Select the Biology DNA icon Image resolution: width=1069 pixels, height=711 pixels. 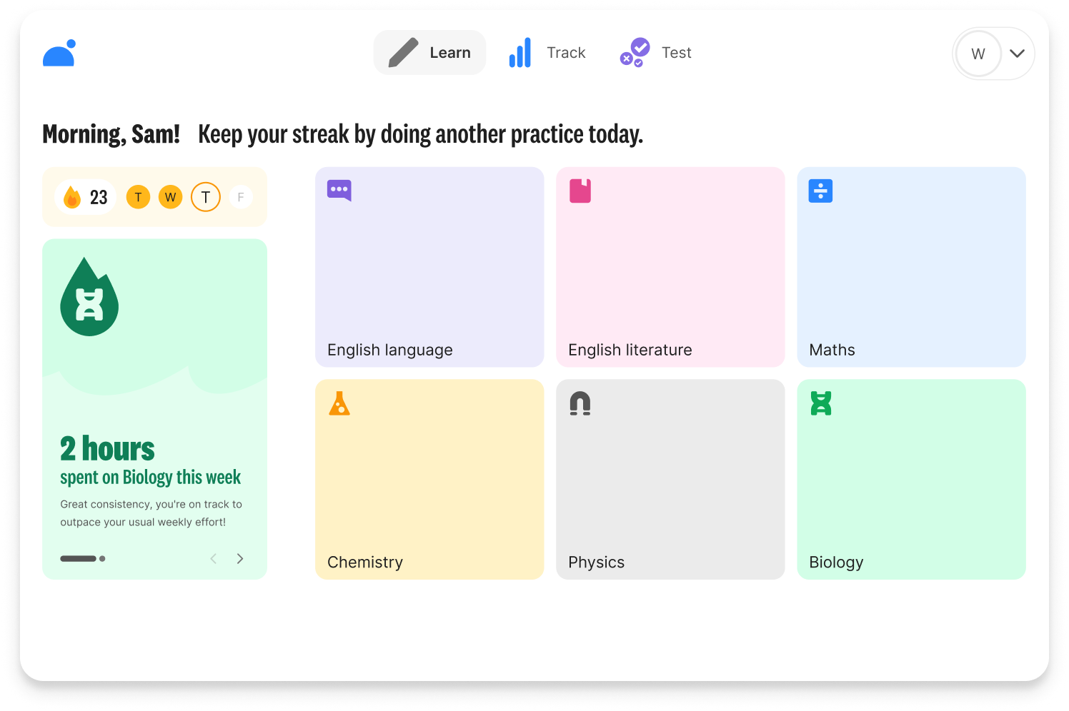coord(820,403)
